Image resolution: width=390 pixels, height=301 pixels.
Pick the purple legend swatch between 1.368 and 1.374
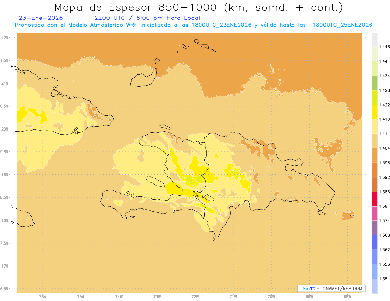pos(375,228)
